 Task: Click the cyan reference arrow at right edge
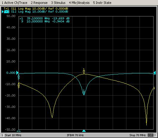tap(155, 73)
